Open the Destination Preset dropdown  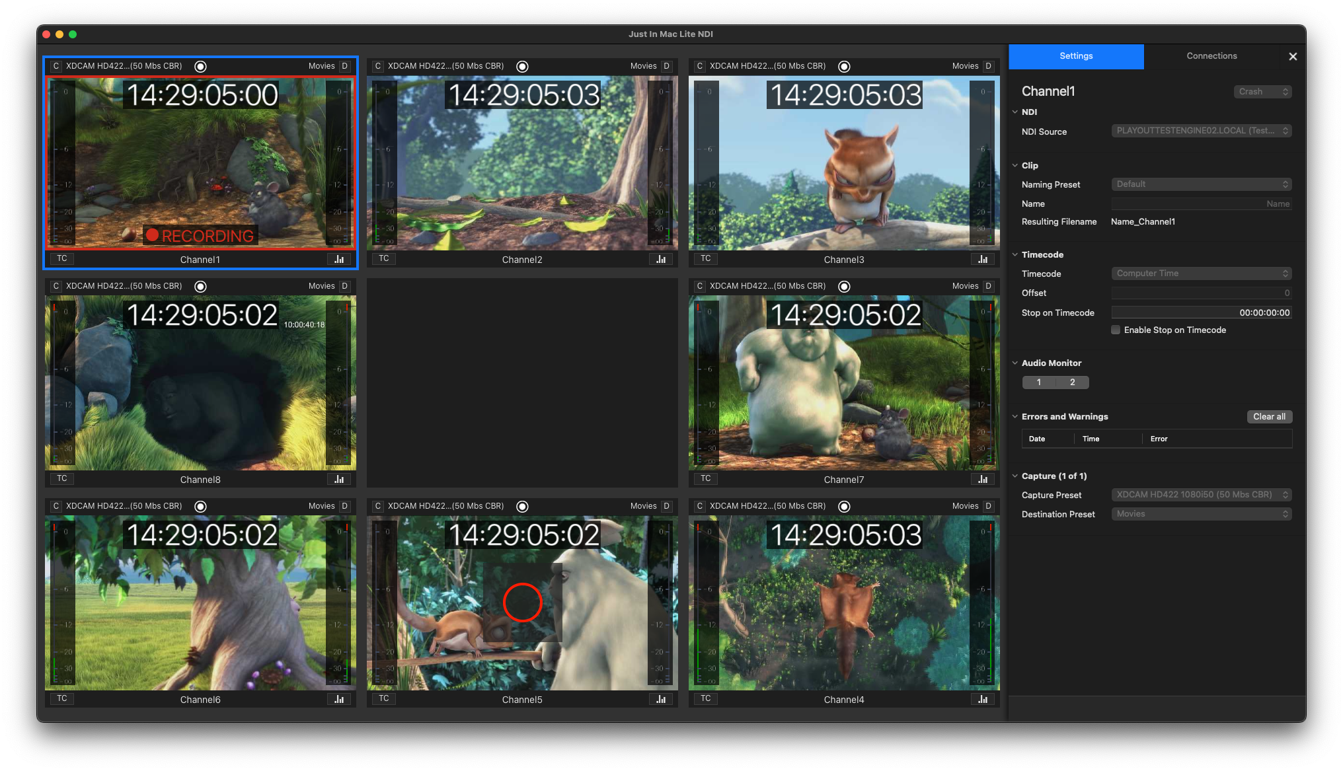(x=1201, y=514)
